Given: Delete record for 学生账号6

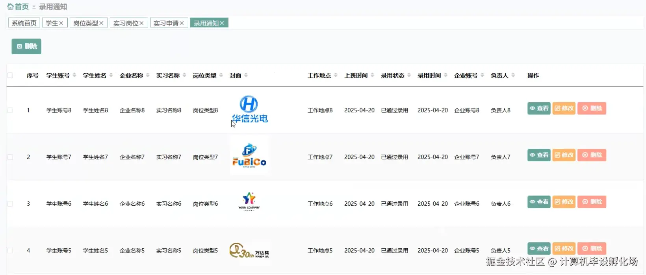Looking at the screenshot, I should pos(592,202).
